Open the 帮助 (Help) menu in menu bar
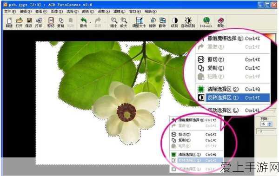279x176 pixels. click(151, 12)
